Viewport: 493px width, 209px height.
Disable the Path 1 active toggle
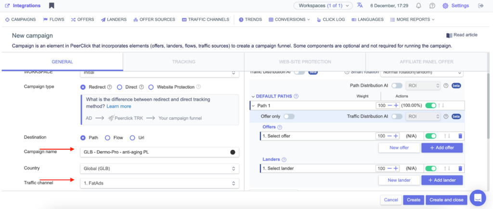(430, 105)
